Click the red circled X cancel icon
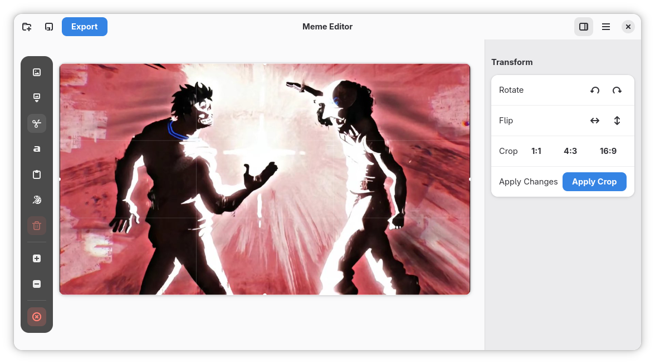Viewport: 655px width, 364px height. point(37,317)
